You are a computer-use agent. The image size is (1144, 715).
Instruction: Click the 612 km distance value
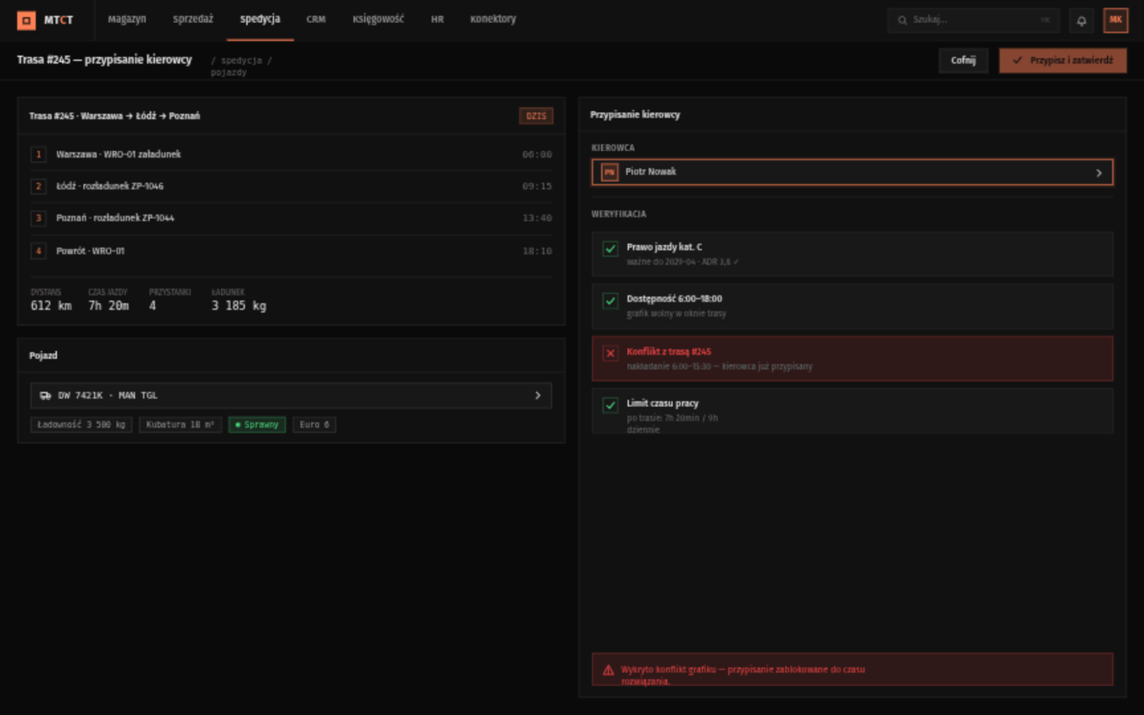51,306
